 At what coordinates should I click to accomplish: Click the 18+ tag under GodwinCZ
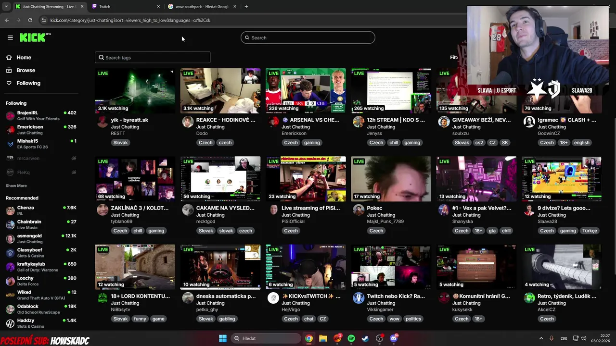tap(564, 143)
